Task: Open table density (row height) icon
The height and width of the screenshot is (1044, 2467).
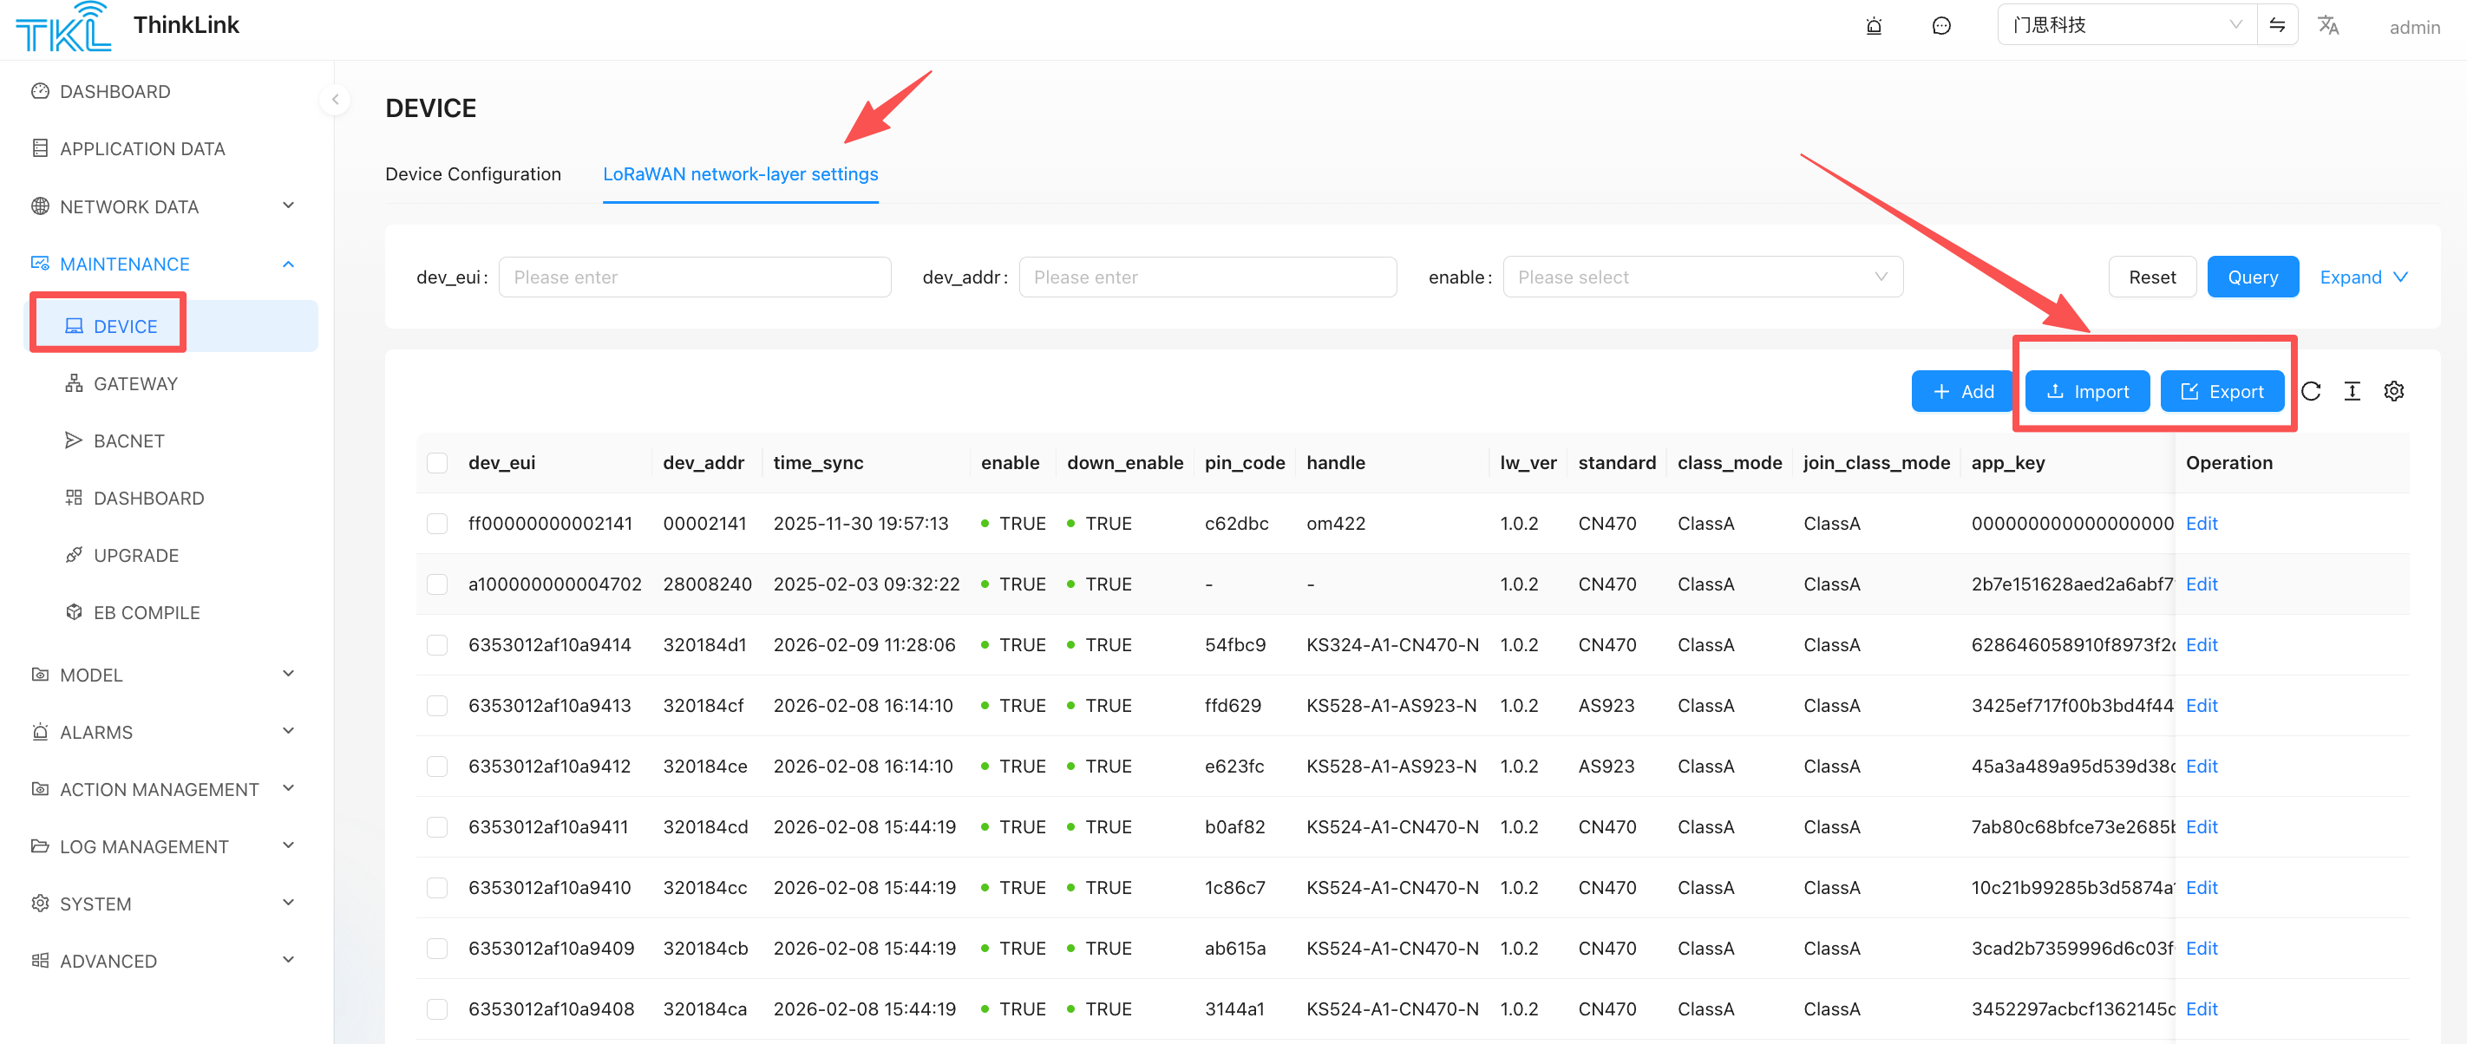Action: click(2351, 391)
